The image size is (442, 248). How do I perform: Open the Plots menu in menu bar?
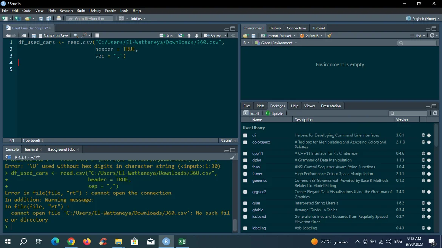[52, 11]
